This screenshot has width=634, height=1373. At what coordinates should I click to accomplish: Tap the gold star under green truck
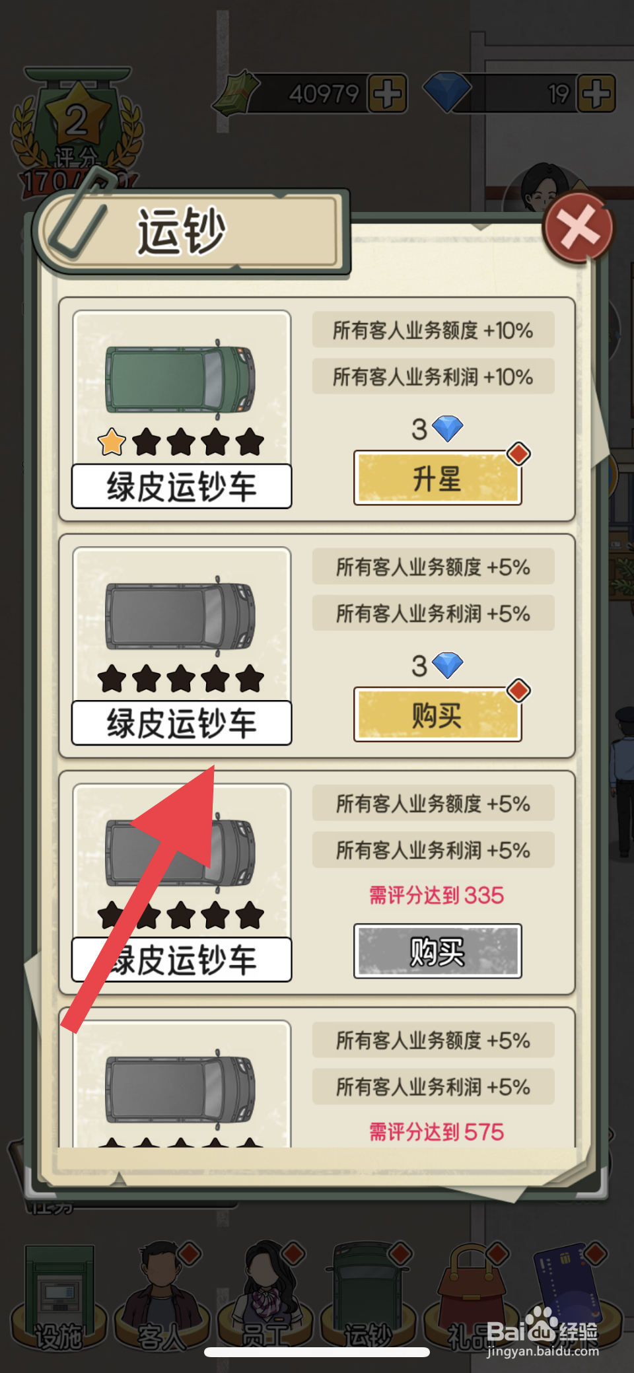tap(112, 442)
